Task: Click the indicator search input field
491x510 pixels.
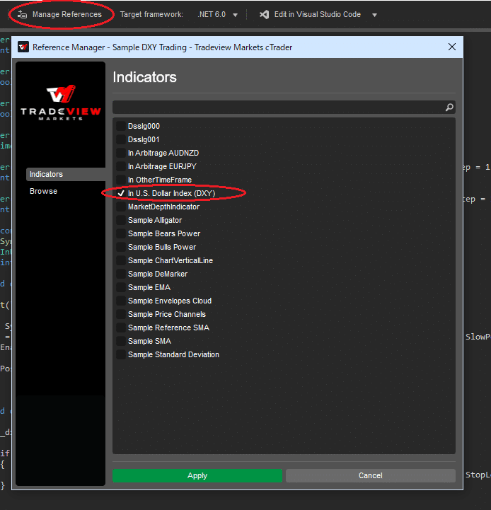Action: 284,108
